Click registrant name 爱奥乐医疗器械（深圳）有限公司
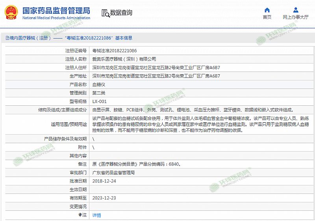The width and height of the screenshot is (315, 221). click(124, 59)
